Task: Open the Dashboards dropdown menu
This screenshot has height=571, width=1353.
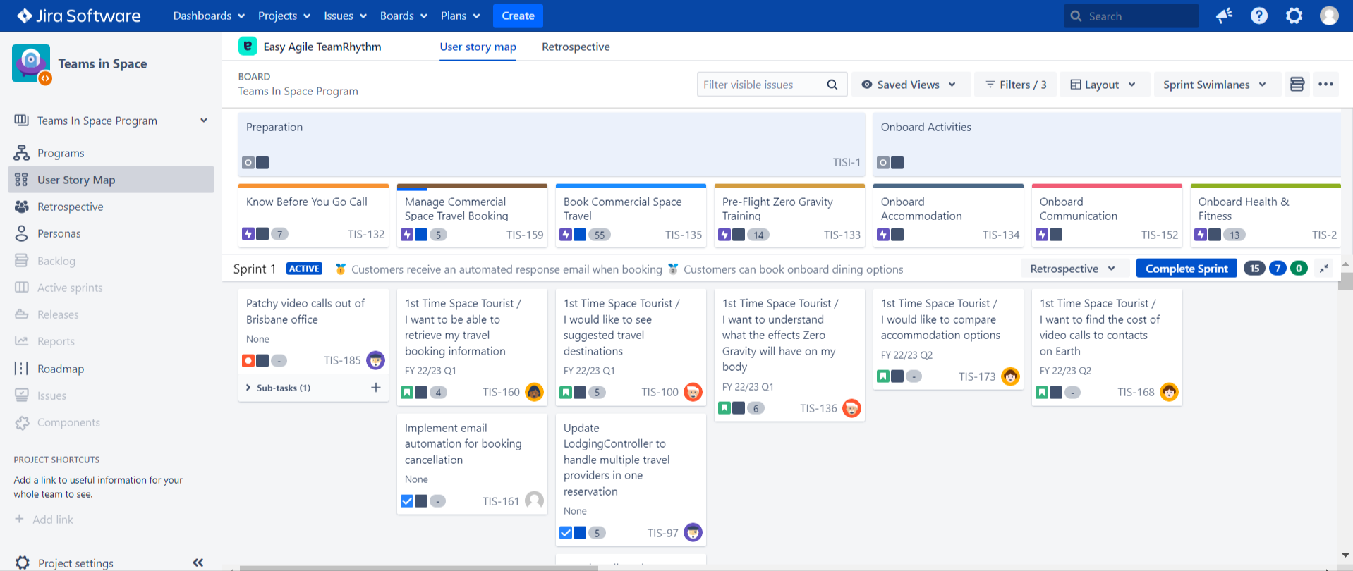Action: pos(209,16)
